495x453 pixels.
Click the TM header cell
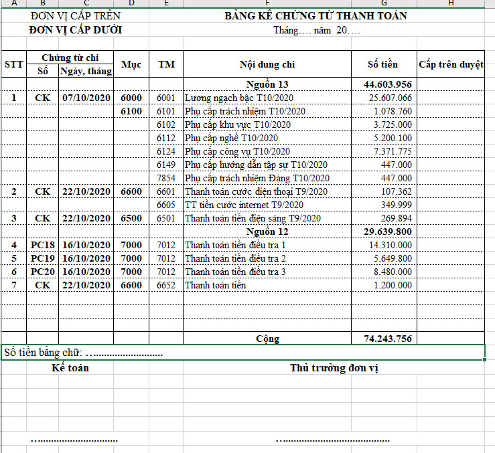(166, 64)
